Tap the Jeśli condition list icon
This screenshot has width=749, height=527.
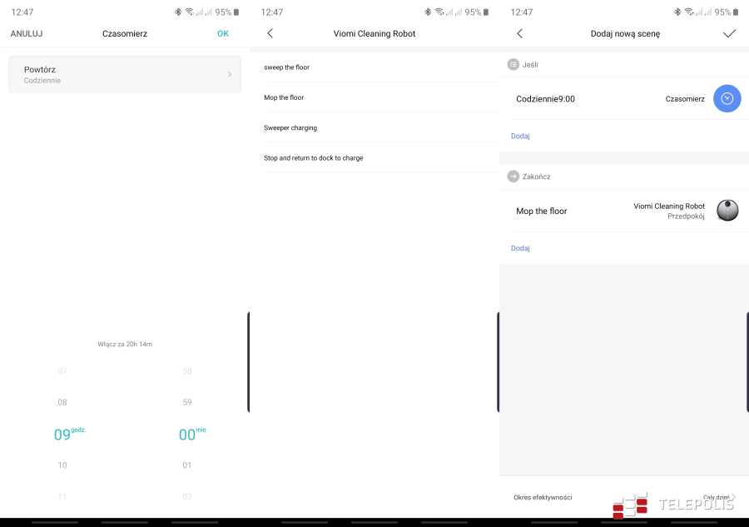513,64
